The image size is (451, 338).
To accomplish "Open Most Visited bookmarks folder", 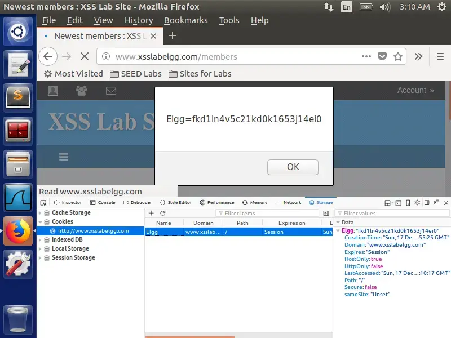I will 73,74.
